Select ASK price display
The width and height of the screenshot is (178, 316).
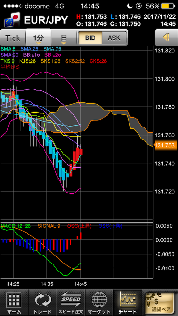[114, 38]
